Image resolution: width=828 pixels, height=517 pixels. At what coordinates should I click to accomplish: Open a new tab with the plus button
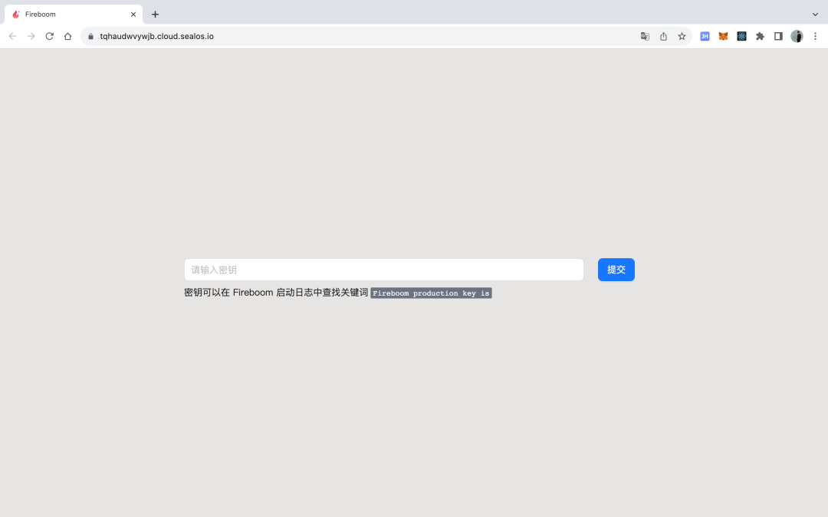155,15
